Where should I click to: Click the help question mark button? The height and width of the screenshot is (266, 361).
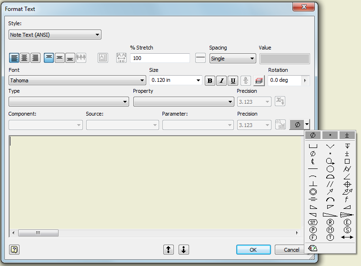tap(14, 249)
